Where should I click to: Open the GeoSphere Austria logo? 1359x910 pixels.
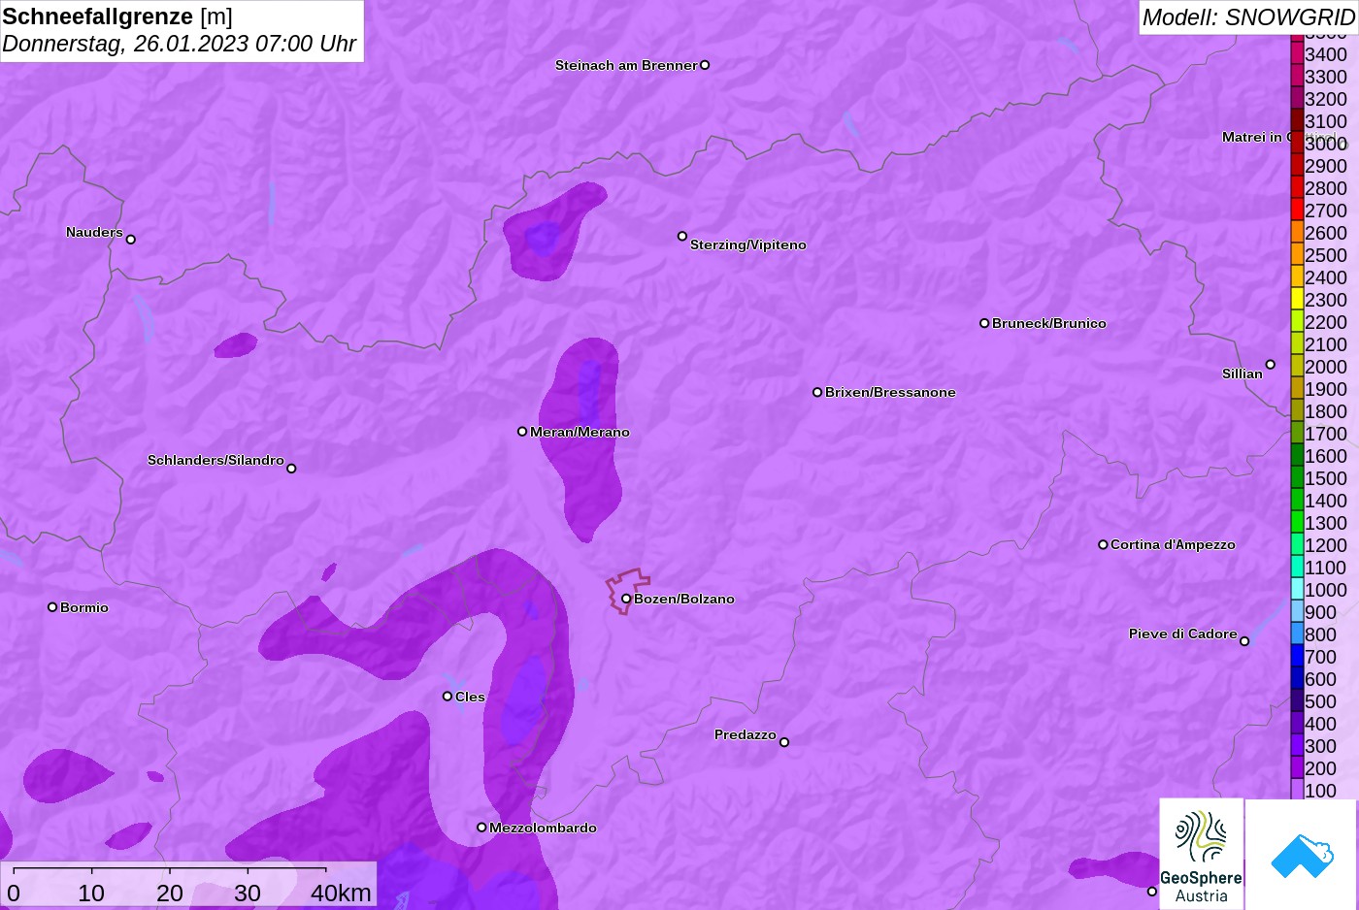[1202, 854]
